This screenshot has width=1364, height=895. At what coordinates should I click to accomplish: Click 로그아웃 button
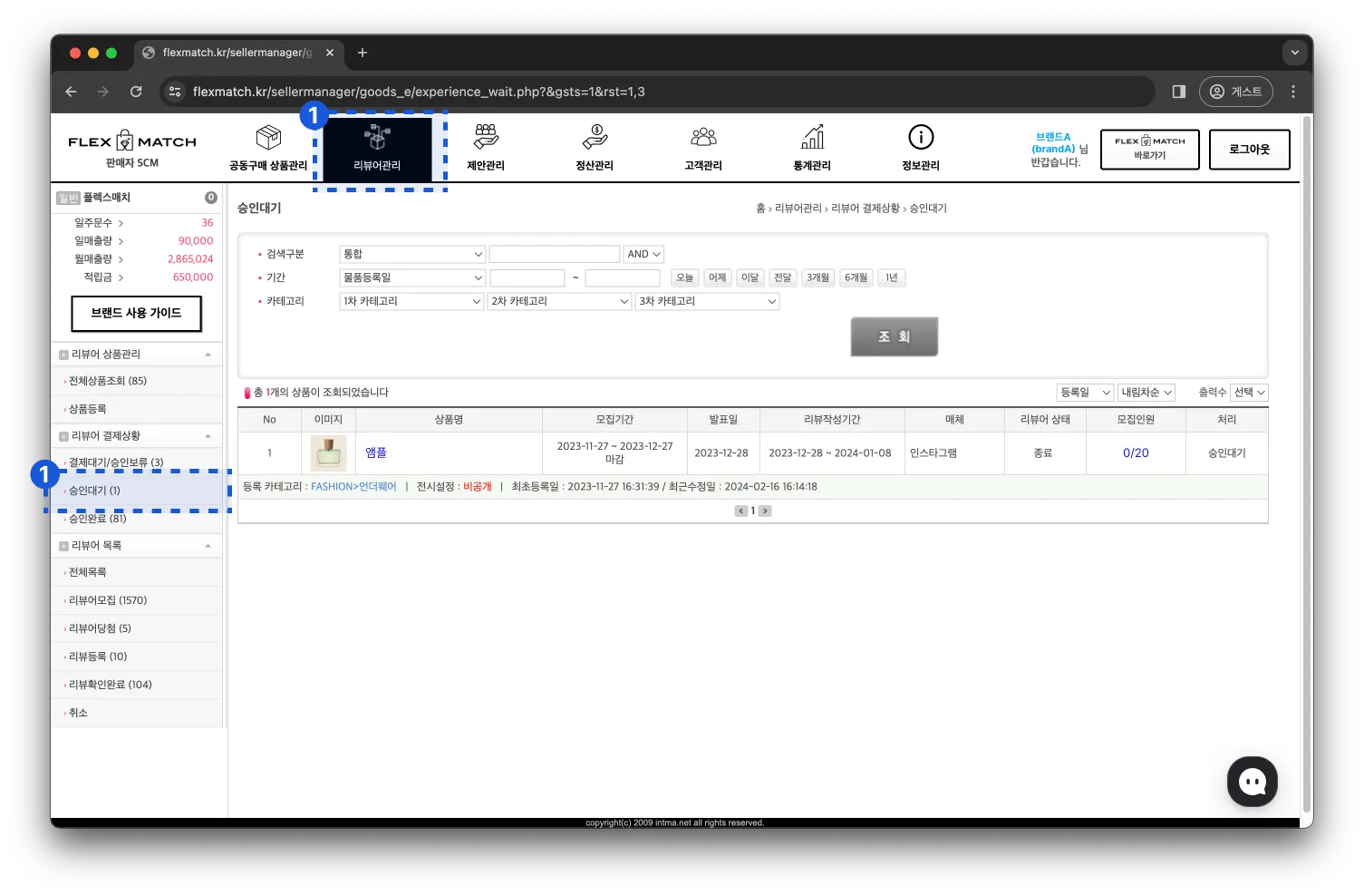point(1250,149)
